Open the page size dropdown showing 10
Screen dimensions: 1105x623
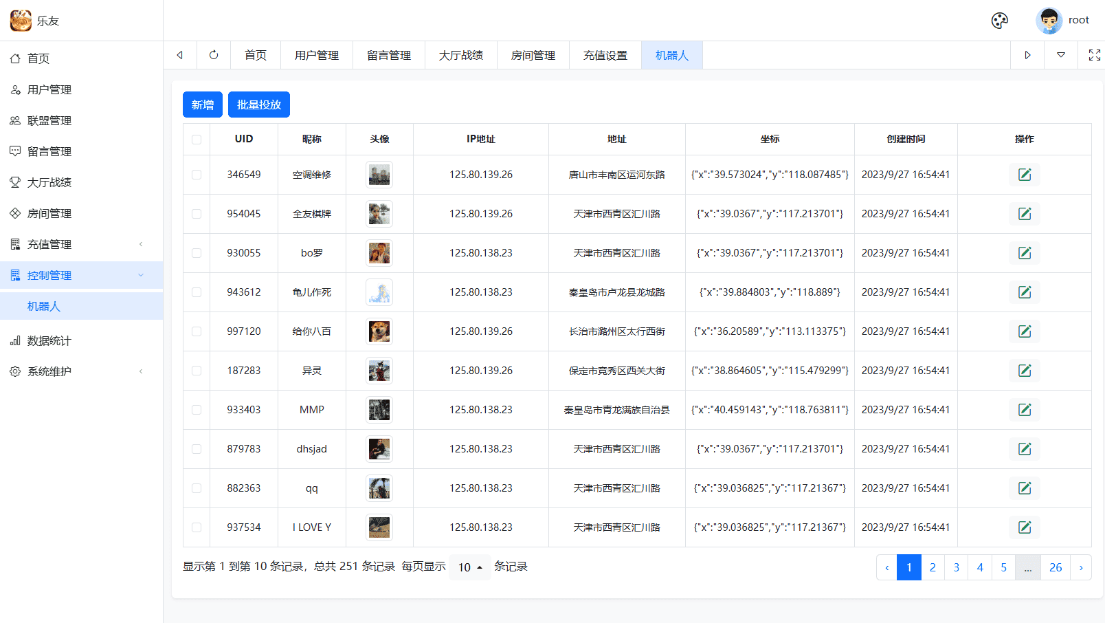(469, 567)
